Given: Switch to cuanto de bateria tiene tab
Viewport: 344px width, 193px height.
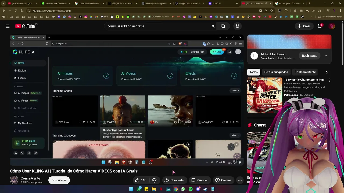Looking at the screenshot, I should pos(89,3).
